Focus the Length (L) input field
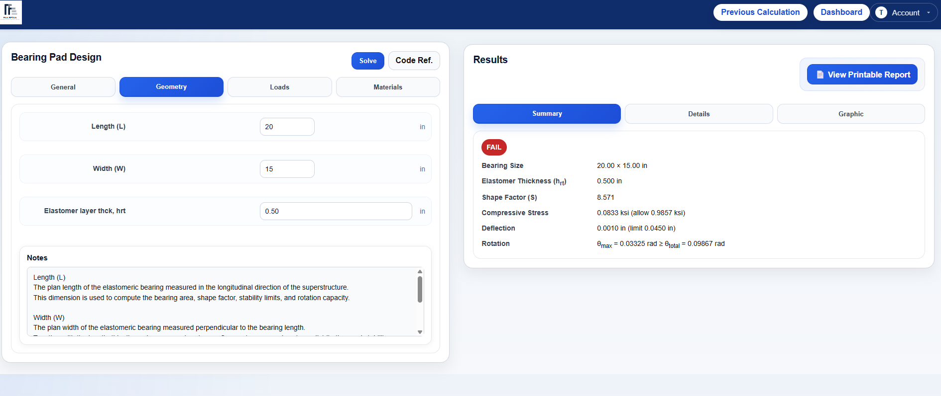Screen dimensions: 941x396 pos(287,127)
